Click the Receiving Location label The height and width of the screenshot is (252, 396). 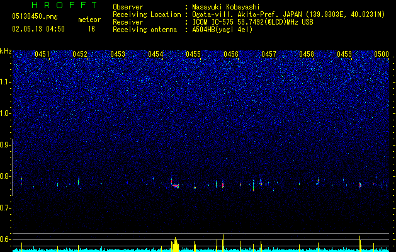[x=147, y=14]
